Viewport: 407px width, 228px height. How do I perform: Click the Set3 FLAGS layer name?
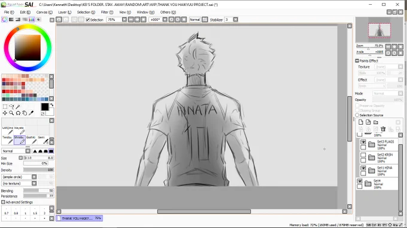click(385, 141)
